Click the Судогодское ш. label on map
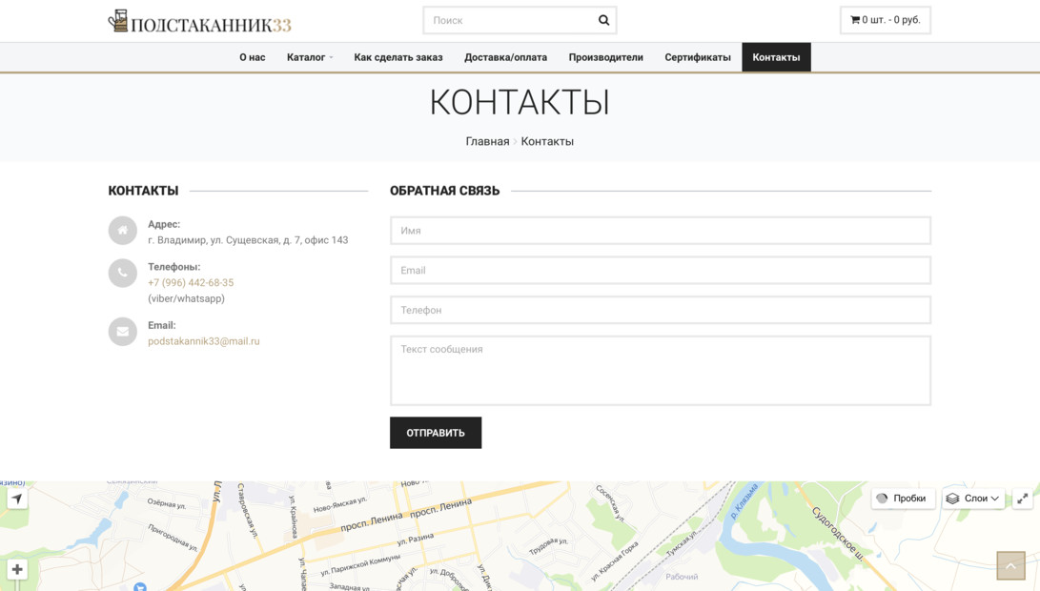Image resolution: width=1040 pixels, height=591 pixels. pos(840,534)
